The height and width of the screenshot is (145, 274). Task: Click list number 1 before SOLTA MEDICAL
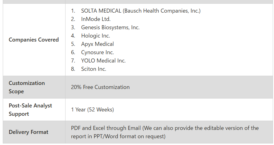[73, 11]
